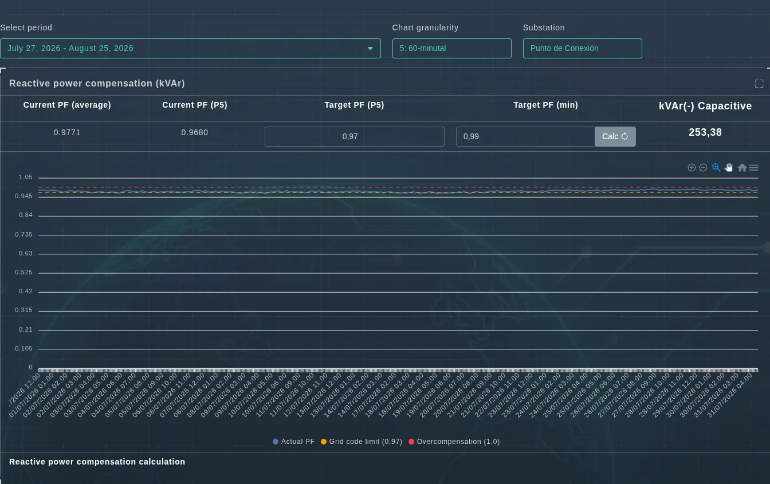Click the red Overcompensation legend marker
Viewport: 770px width, 484px height.
pos(411,442)
